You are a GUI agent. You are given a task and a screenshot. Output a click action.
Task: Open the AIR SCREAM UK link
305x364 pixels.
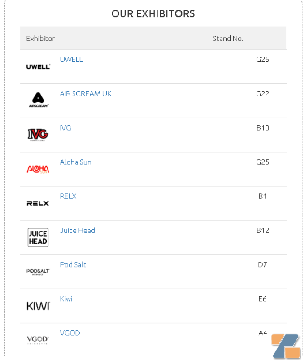(x=86, y=93)
